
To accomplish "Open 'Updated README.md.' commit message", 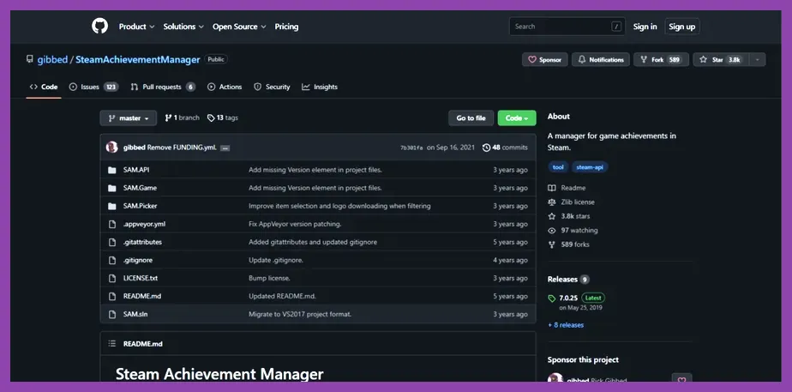I will (x=282, y=296).
